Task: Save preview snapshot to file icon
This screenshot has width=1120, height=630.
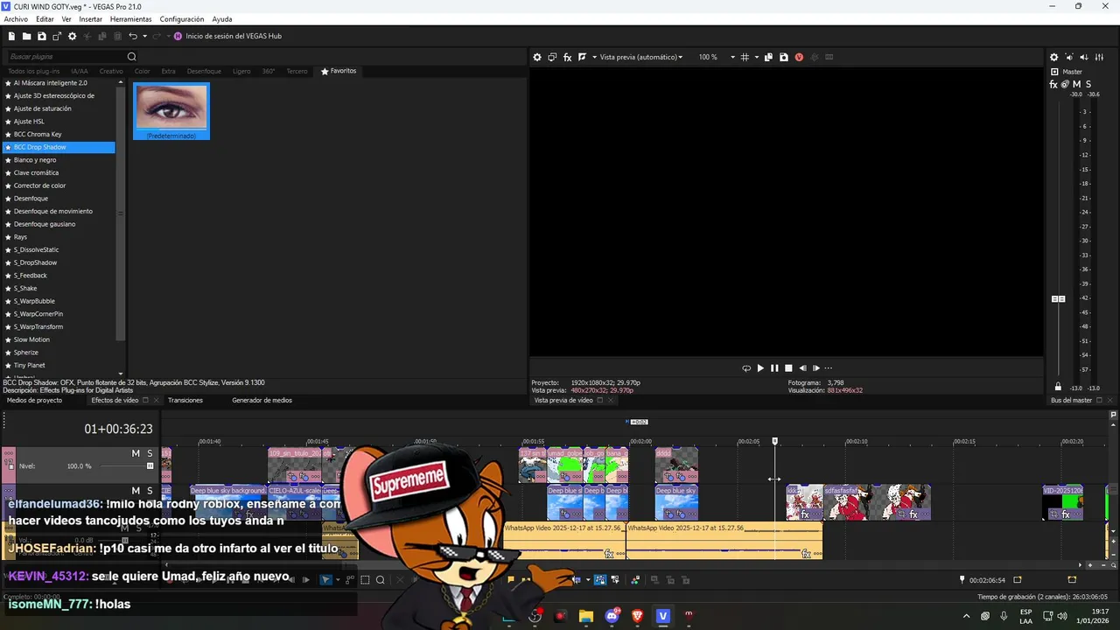Action: click(783, 57)
